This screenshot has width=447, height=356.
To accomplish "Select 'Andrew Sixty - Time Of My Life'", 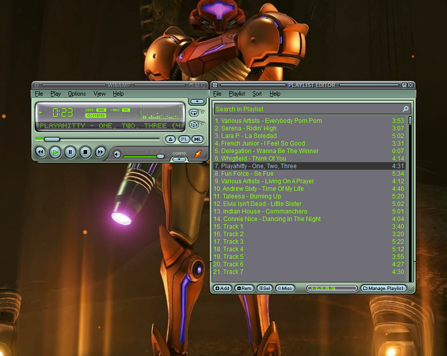I will pos(309,188).
